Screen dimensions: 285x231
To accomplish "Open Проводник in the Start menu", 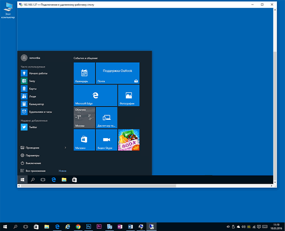I will (30, 148).
